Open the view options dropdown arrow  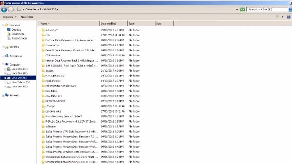282,17
